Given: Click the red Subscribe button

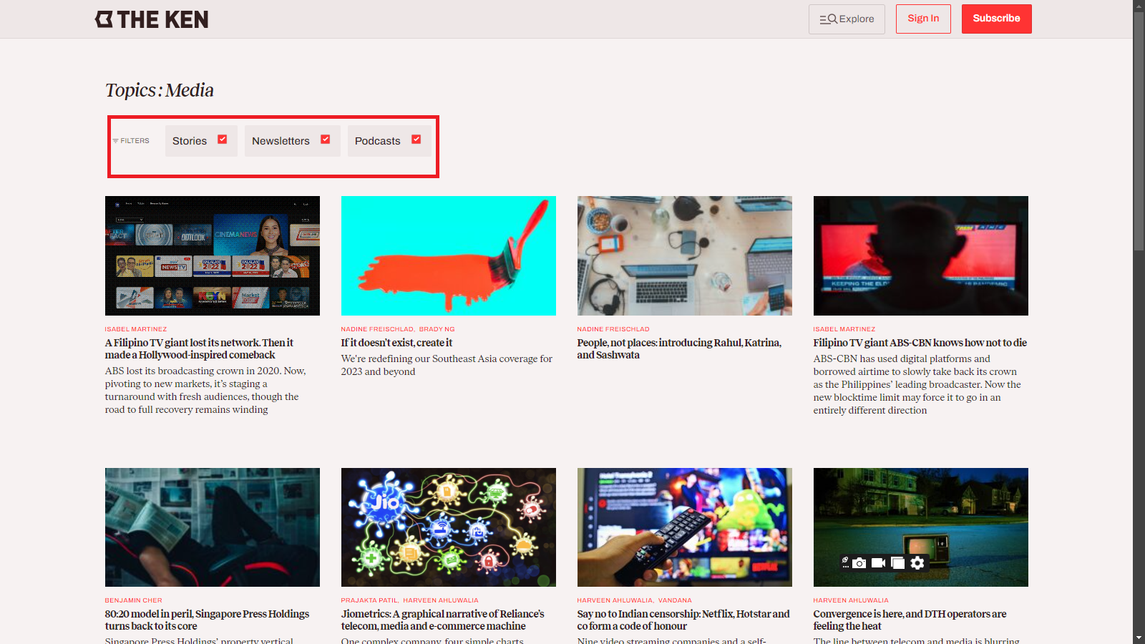Looking at the screenshot, I should 996,19.
